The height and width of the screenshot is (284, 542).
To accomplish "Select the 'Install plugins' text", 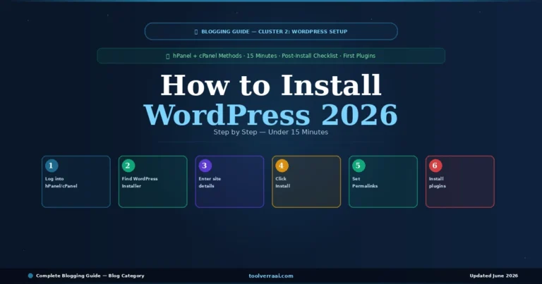I will pyautogui.click(x=438, y=183).
